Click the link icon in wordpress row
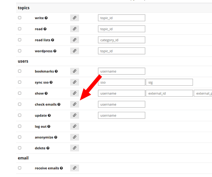212x177 pixels. tap(74, 51)
